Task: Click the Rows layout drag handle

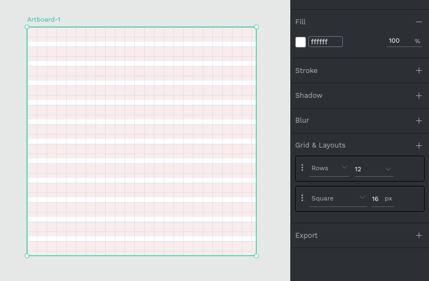Action: click(x=302, y=168)
